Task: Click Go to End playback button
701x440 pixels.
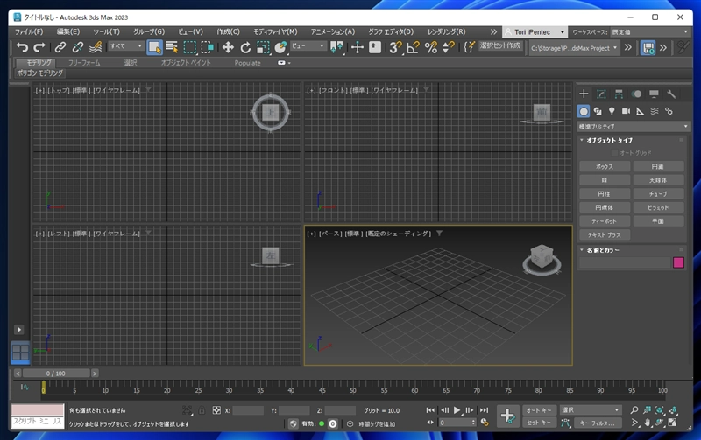Action: coord(485,410)
